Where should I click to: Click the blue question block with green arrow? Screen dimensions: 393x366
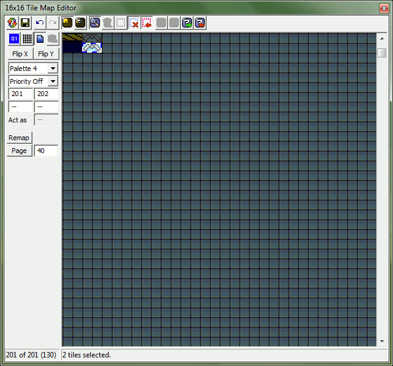coord(187,23)
